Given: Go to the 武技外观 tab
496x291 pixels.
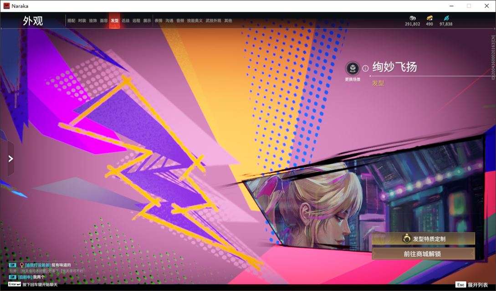Looking at the screenshot, I should [214, 20].
